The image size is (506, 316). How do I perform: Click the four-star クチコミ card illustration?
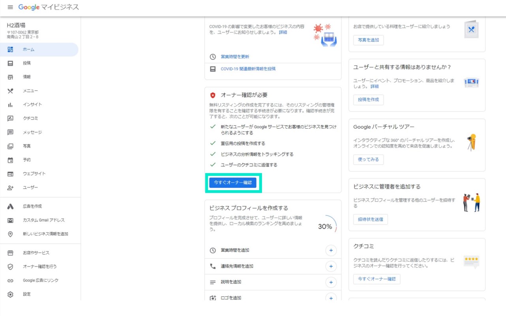point(471,262)
